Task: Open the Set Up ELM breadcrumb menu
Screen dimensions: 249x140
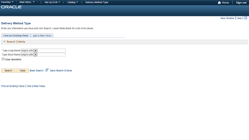Action: pyautogui.click(x=52, y=2)
